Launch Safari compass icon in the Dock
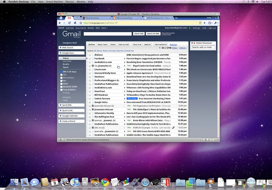 [x=145, y=182]
